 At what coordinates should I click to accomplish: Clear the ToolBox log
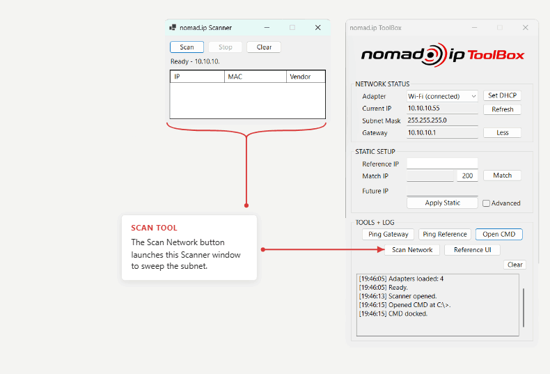[x=515, y=265]
